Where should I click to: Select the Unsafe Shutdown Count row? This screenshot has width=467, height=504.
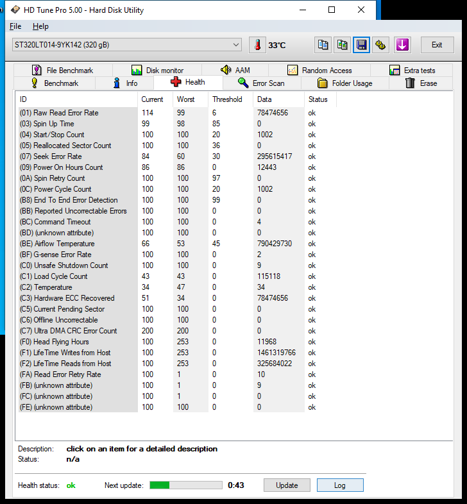coord(178,265)
